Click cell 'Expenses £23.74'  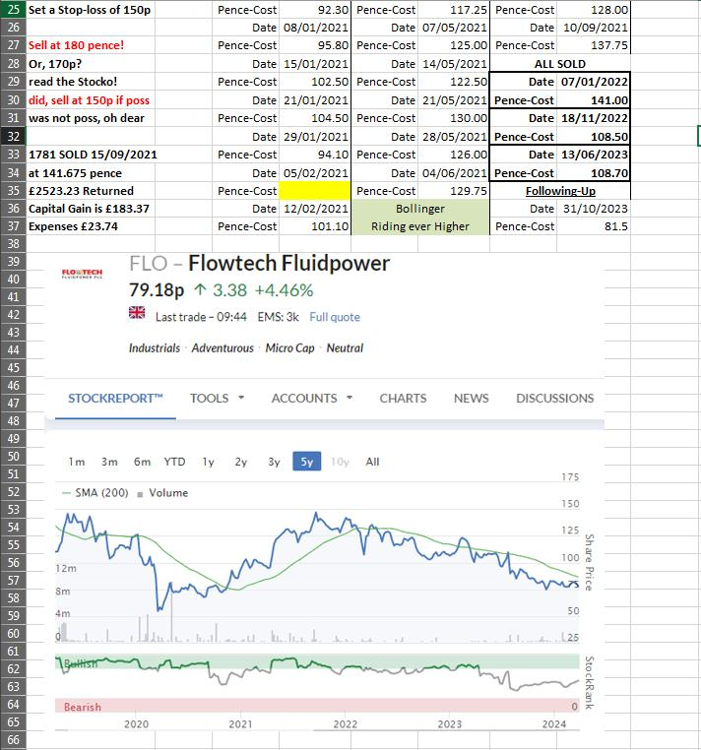(x=91, y=226)
